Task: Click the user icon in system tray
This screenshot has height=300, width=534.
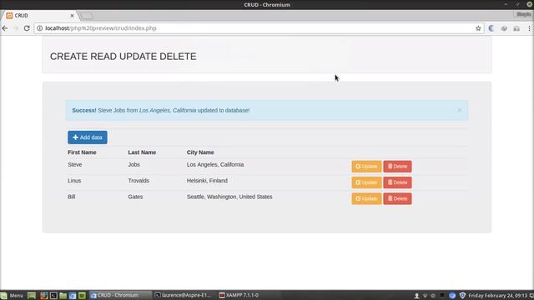Action: 416,296
